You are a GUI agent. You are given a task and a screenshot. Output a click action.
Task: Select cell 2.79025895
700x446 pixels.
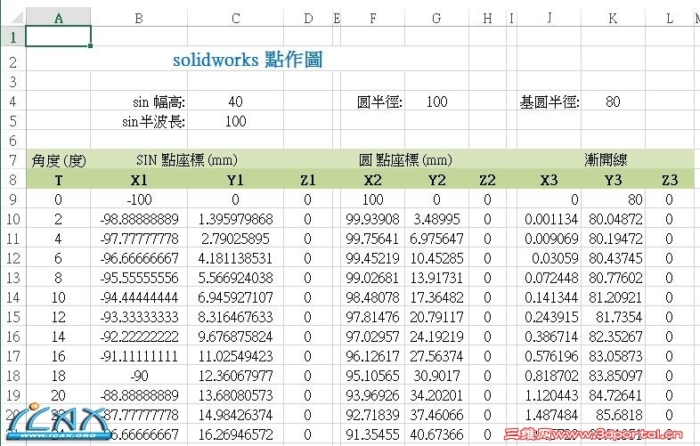235,239
